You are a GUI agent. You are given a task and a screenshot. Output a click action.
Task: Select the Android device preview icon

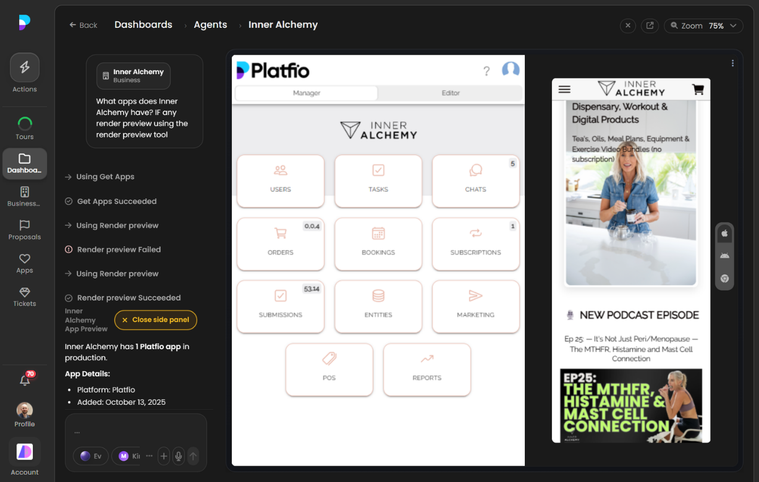click(724, 256)
